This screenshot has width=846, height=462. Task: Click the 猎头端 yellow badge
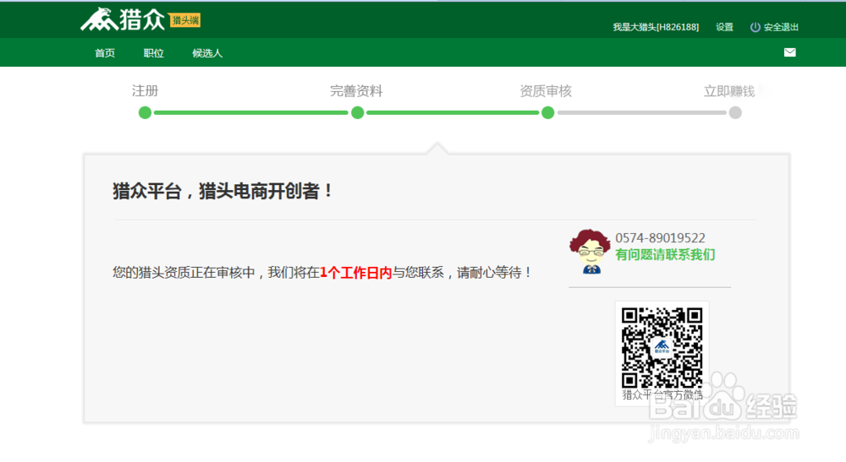pyautogui.click(x=185, y=20)
